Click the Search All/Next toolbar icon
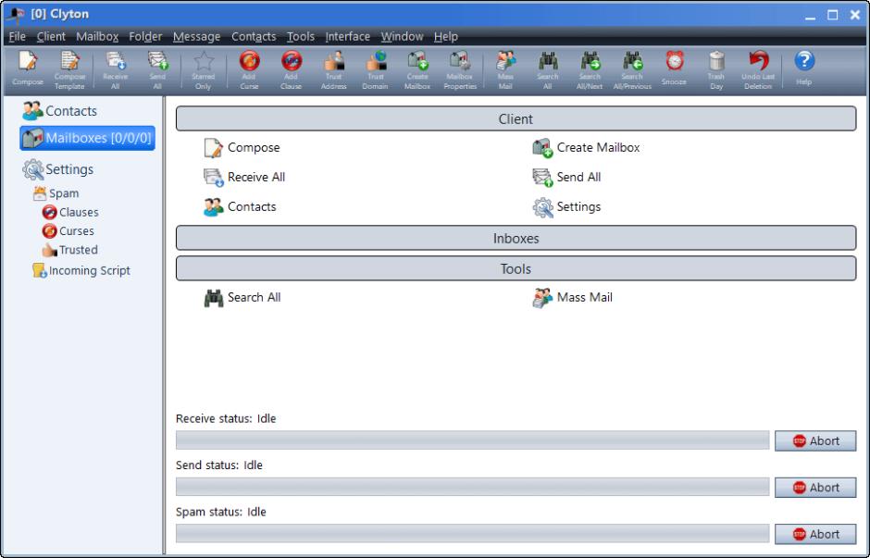 (x=590, y=70)
